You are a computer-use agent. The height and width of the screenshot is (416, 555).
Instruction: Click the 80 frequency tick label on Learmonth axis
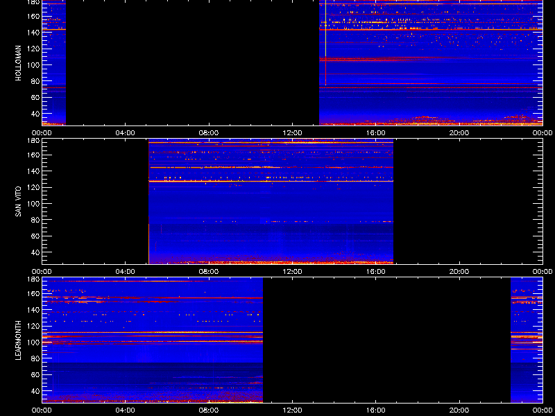coord(35,358)
